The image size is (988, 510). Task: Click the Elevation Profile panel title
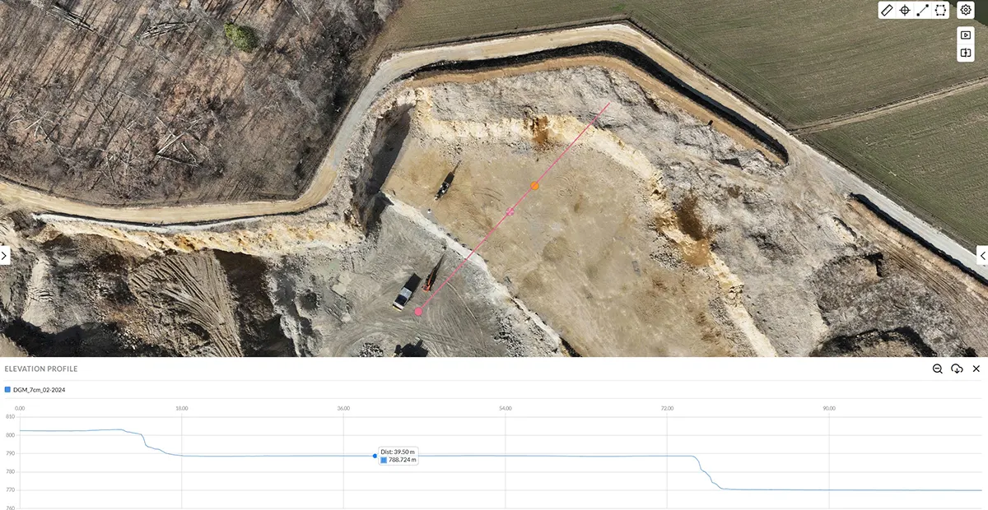tap(40, 369)
